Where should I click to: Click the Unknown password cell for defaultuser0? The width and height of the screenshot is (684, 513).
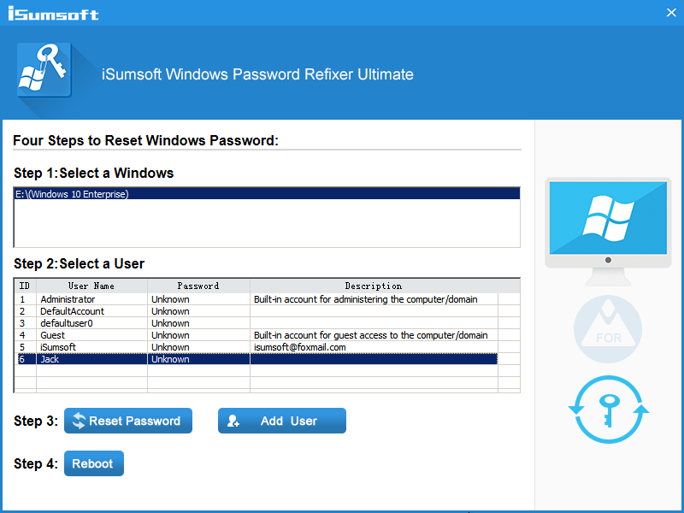[x=198, y=323]
